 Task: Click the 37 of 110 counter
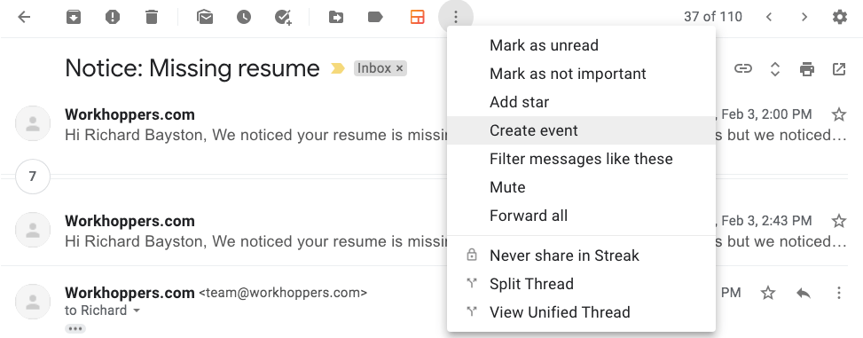click(x=713, y=17)
